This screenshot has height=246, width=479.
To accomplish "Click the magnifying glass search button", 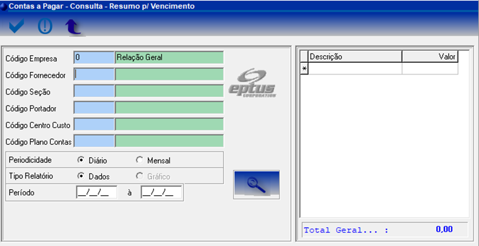I will (x=256, y=184).
